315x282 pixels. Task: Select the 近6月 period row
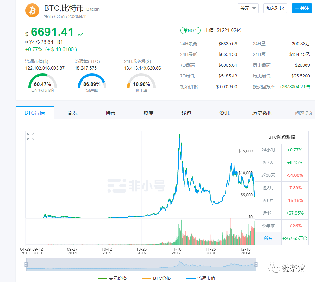click(x=282, y=200)
